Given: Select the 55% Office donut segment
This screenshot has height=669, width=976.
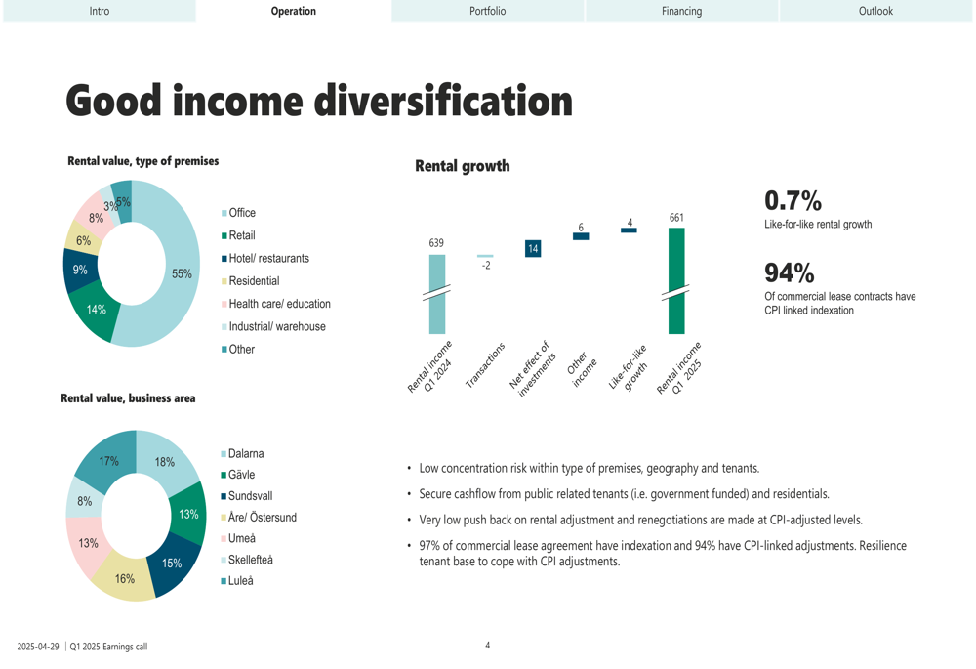Looking at the screenshot, I should (182, 274).
